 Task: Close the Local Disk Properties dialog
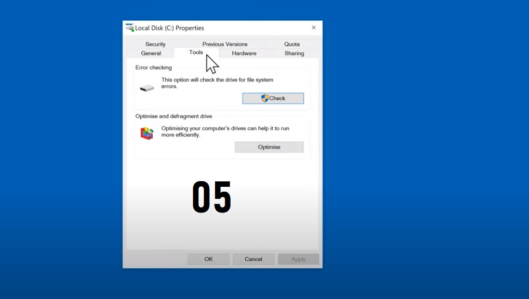tap(314, 28)
